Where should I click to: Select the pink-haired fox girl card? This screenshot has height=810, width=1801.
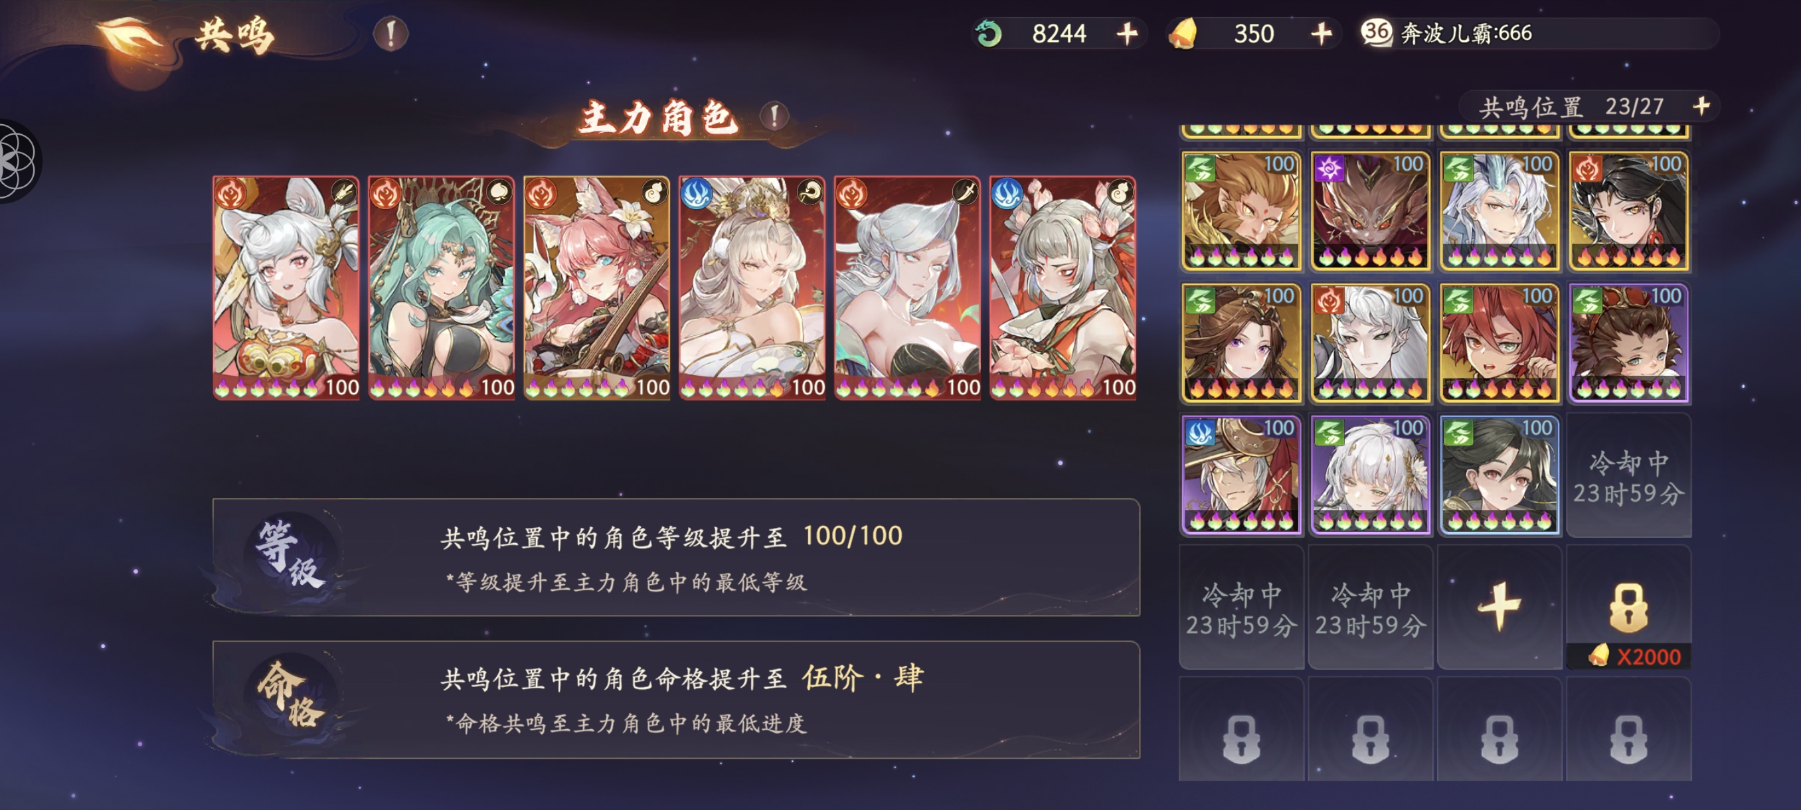click(596, 288)
